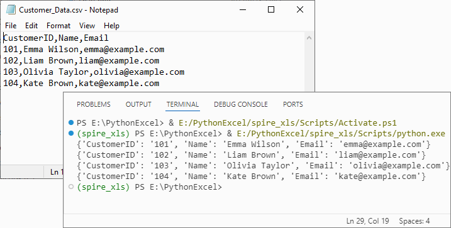Click the last terminal prompt line
This screenshot has width=451, height=228.
click(150, 187)
